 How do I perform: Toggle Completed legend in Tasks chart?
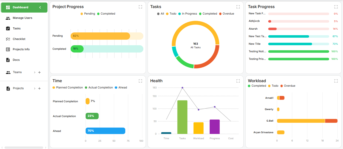(208, 14)
